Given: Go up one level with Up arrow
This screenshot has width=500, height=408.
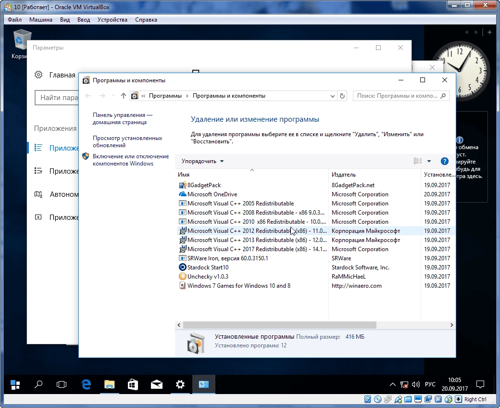Looking at the screenshot, I should (x=124, y=96).
